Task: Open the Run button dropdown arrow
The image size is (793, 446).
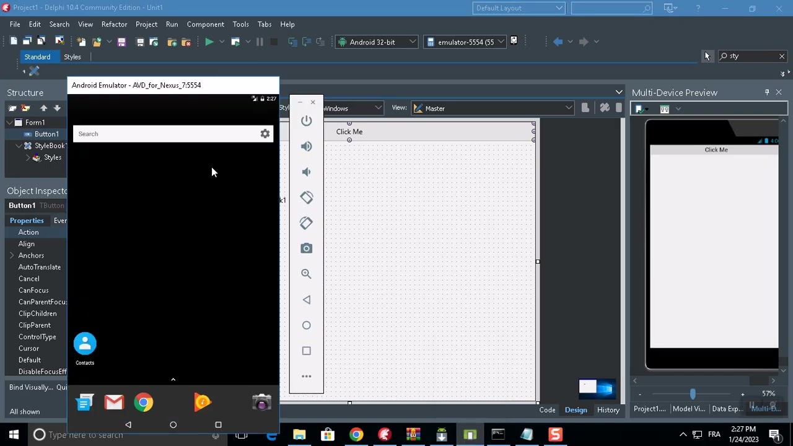Action: click(221, 42)
